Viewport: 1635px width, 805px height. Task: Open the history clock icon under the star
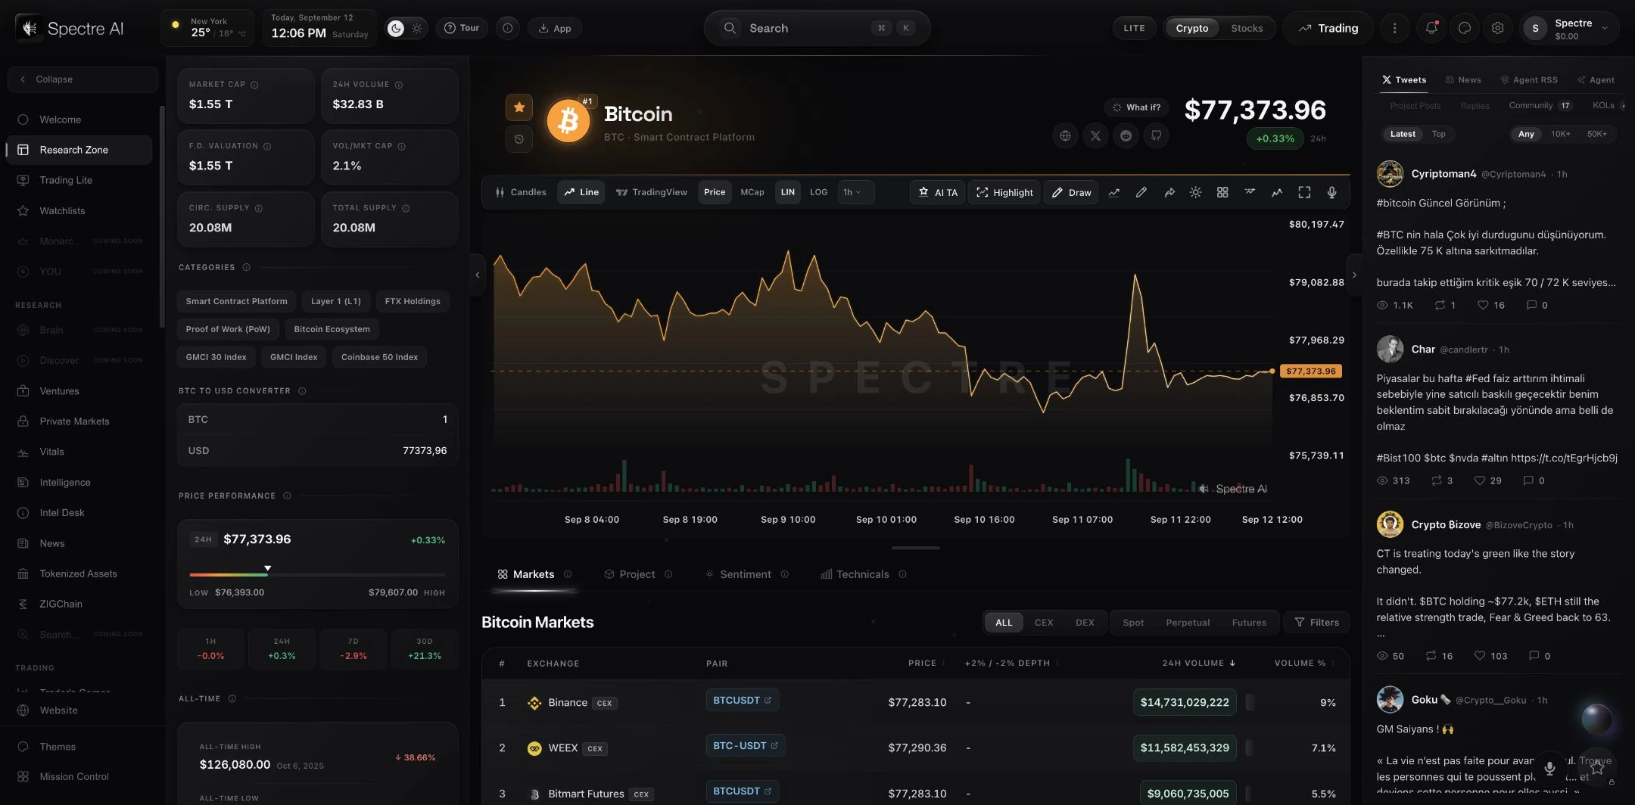[x=519, y=139]
